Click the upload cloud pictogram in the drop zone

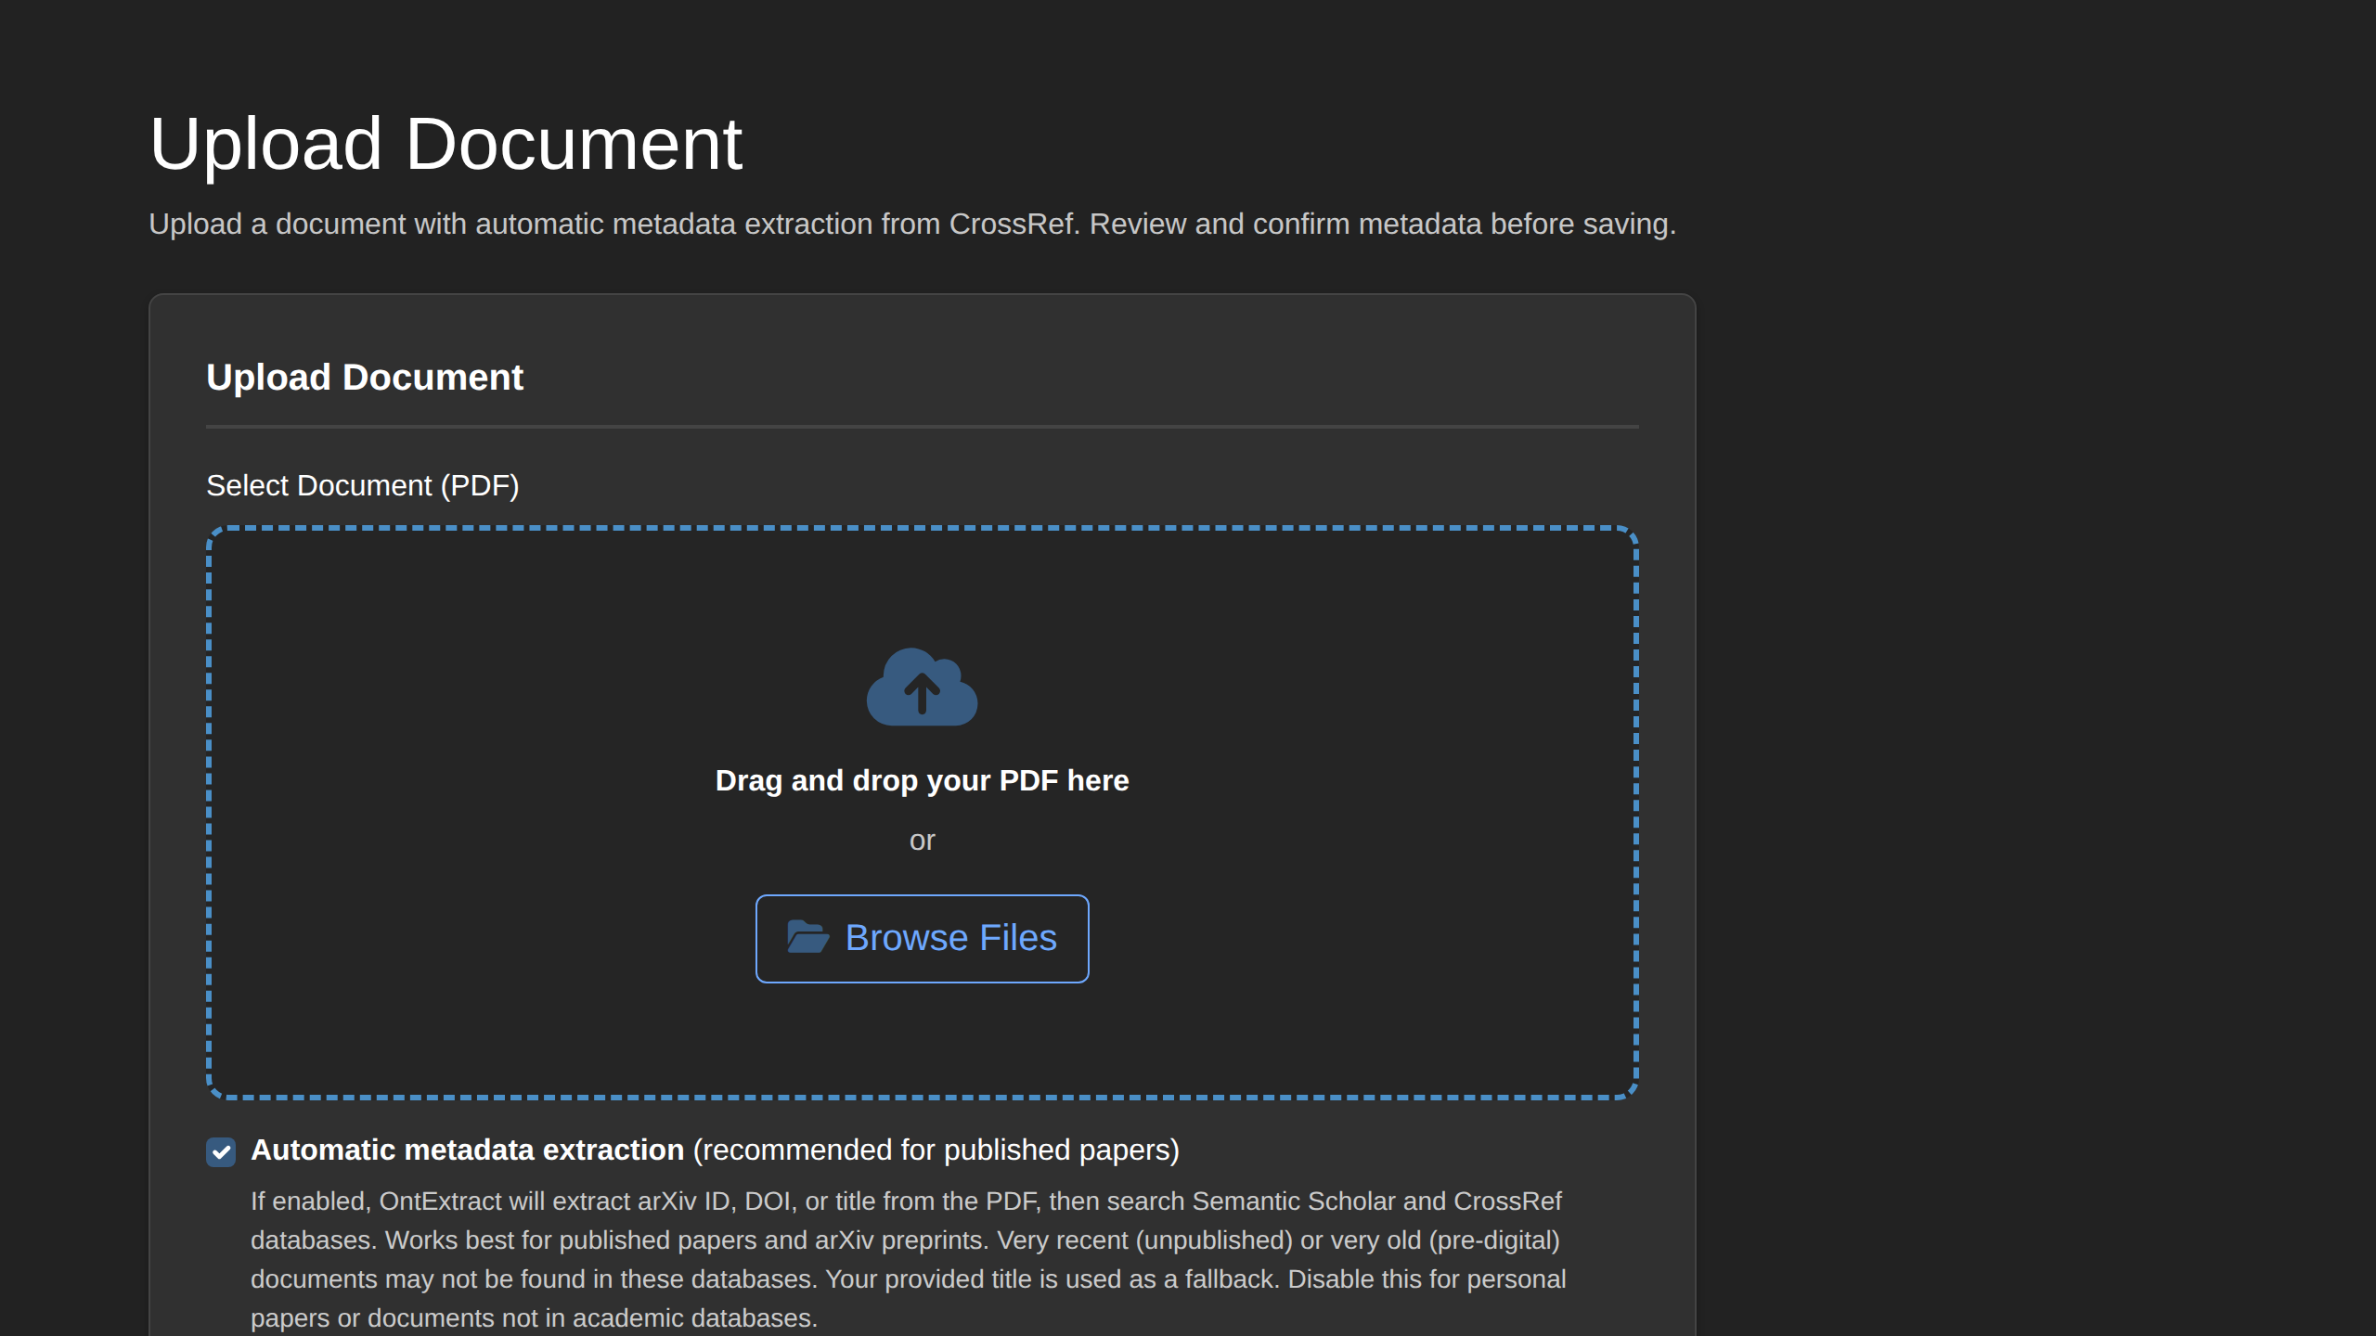922,688
